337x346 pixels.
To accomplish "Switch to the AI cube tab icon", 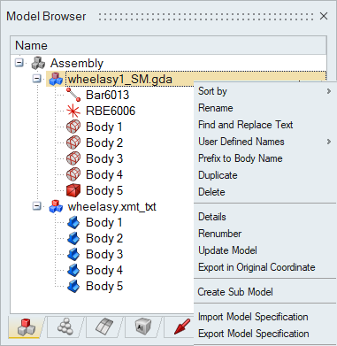I will tap(143, 327).
